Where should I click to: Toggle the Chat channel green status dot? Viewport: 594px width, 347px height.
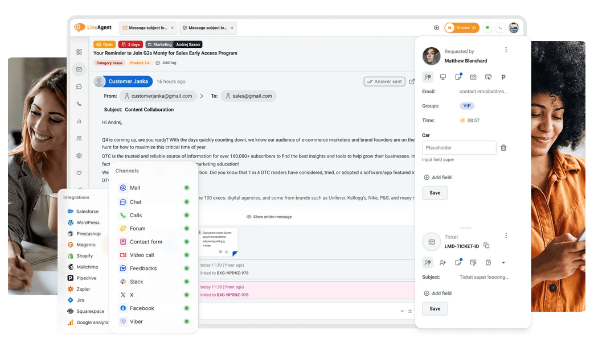click(x=186, y=202)
